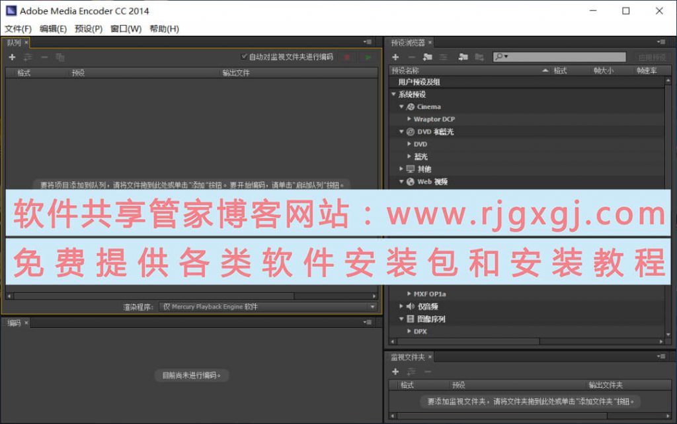Open the 文件(F) menu
The width and height of the screenshot is (677, 424).
click(x=18, y=29)
